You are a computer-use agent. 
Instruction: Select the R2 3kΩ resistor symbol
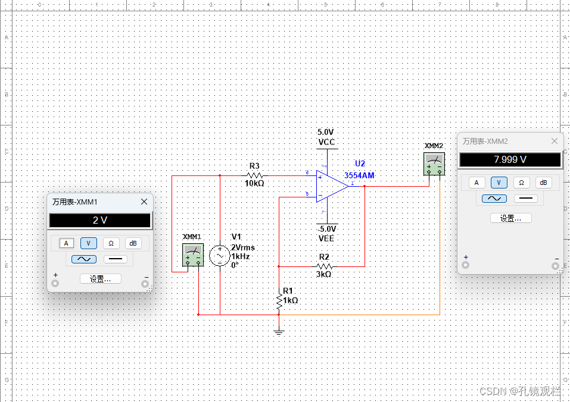(x=324, y=266)
